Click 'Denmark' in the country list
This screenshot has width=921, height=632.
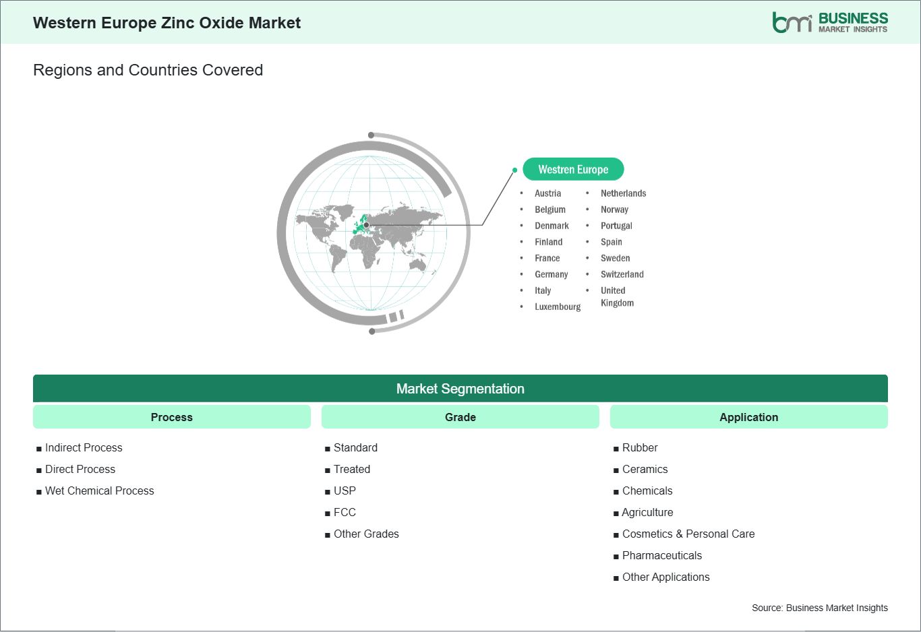pos(552,226)
